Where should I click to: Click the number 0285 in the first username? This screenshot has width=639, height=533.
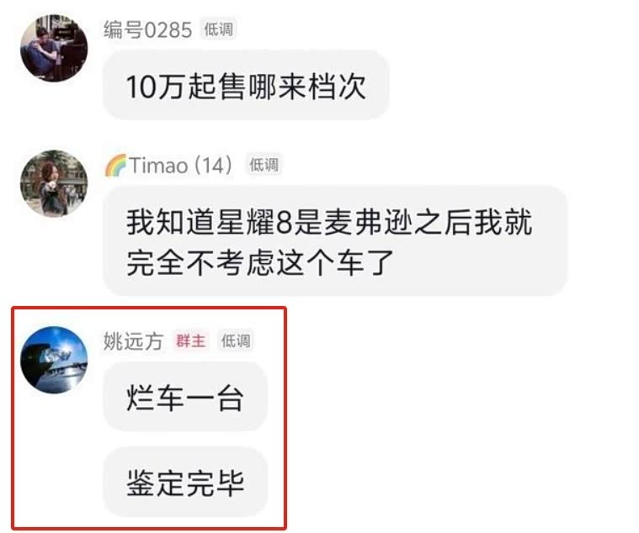[168, 30]
